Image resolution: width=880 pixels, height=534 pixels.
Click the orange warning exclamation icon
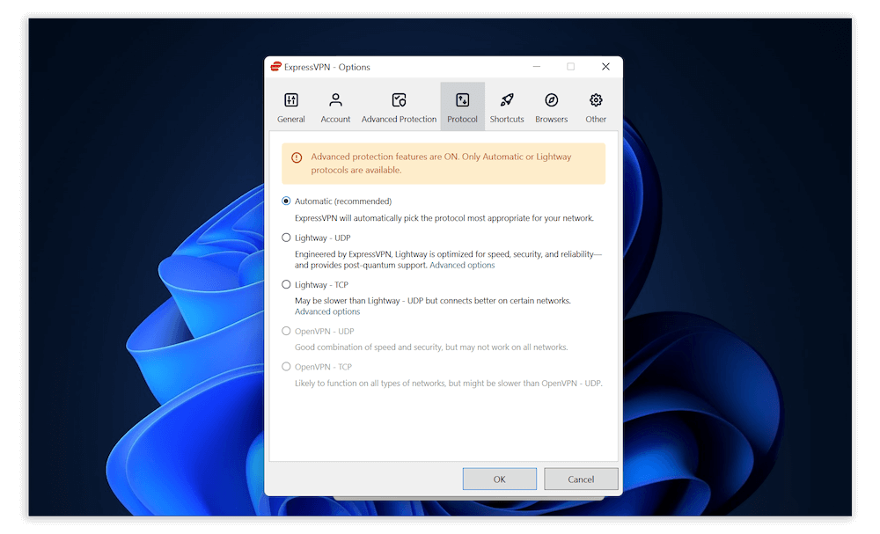pos(297,157)
